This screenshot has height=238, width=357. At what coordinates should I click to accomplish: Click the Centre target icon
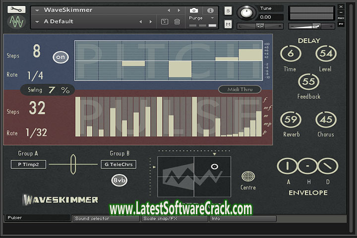(248, 177)
